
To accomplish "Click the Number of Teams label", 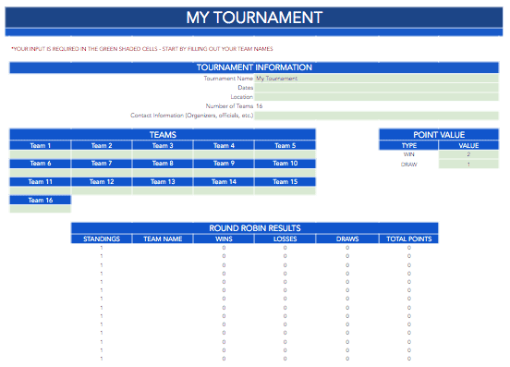I will coord(229,106).
